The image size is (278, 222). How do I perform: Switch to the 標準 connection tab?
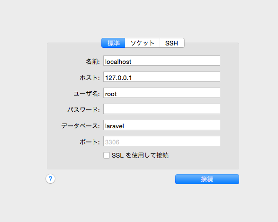[113, 43]
